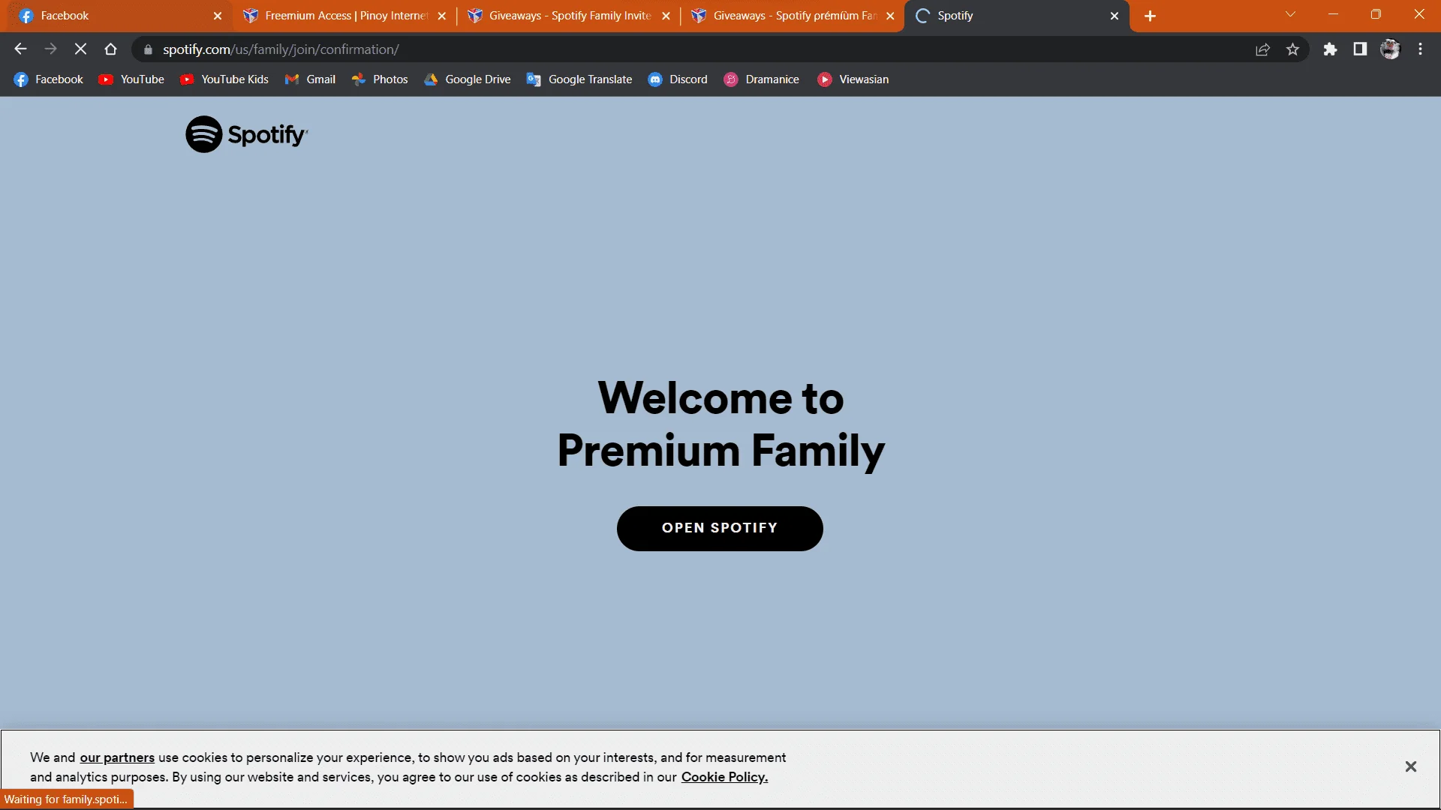Expand the tab search dropdown

pos(1290,14)
